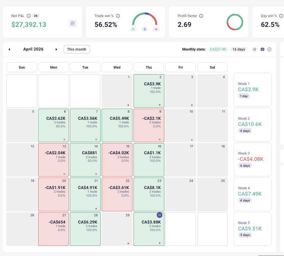Image resolution: width=284 pixels, height=256 pixels.
Task: Click the empty April 24 day cell
Action: pyautogui.click(x=181, y=194)
